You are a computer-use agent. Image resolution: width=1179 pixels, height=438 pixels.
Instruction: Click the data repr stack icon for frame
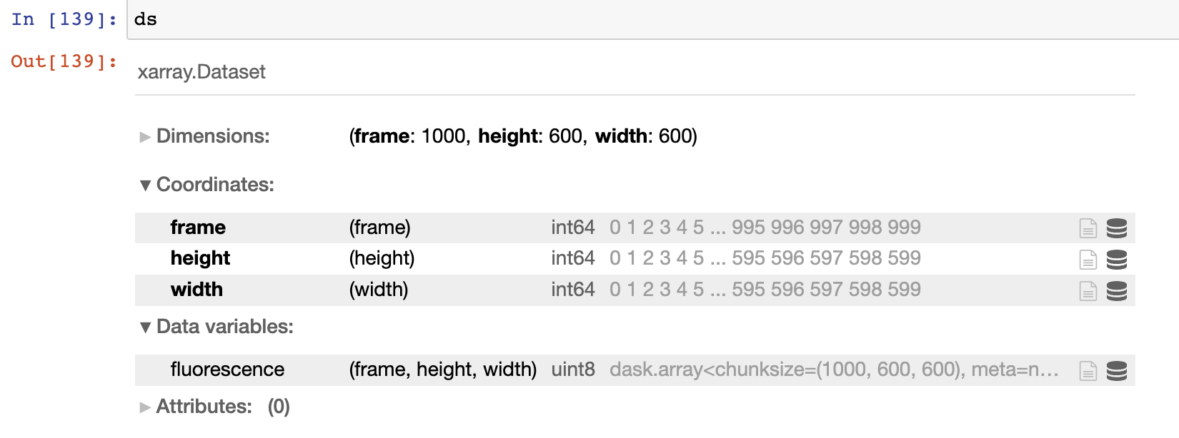click(x=1118, y=228)
